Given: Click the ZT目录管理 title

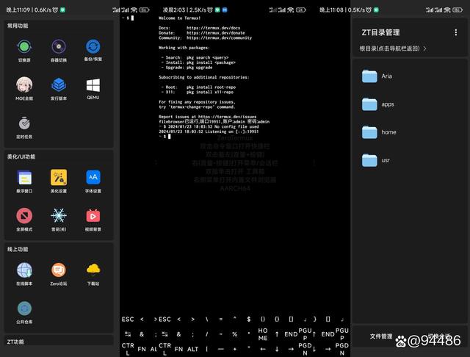Looking at the screenshot, I should [380, 32].
